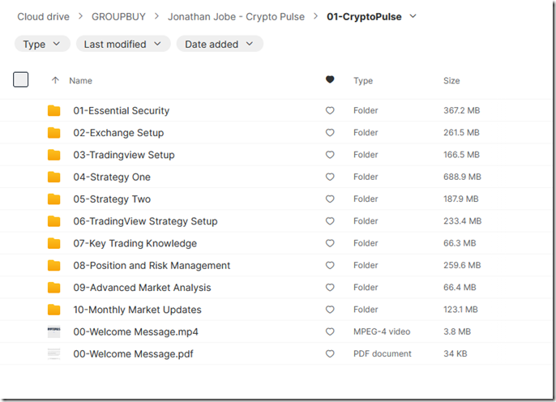This screenshot has height=402, width=556.
Task: Favorite the 04-Strategy One folder
Action: 330,177
